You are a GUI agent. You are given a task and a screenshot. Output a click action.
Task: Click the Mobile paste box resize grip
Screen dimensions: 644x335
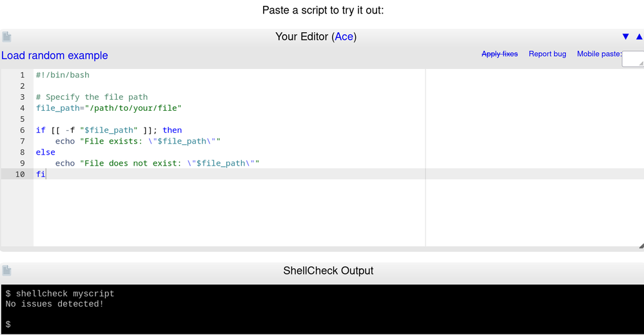coord(641,63)
